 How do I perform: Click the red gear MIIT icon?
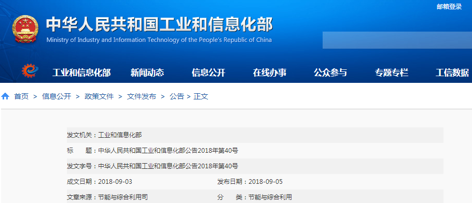click(x=30, y=70)
